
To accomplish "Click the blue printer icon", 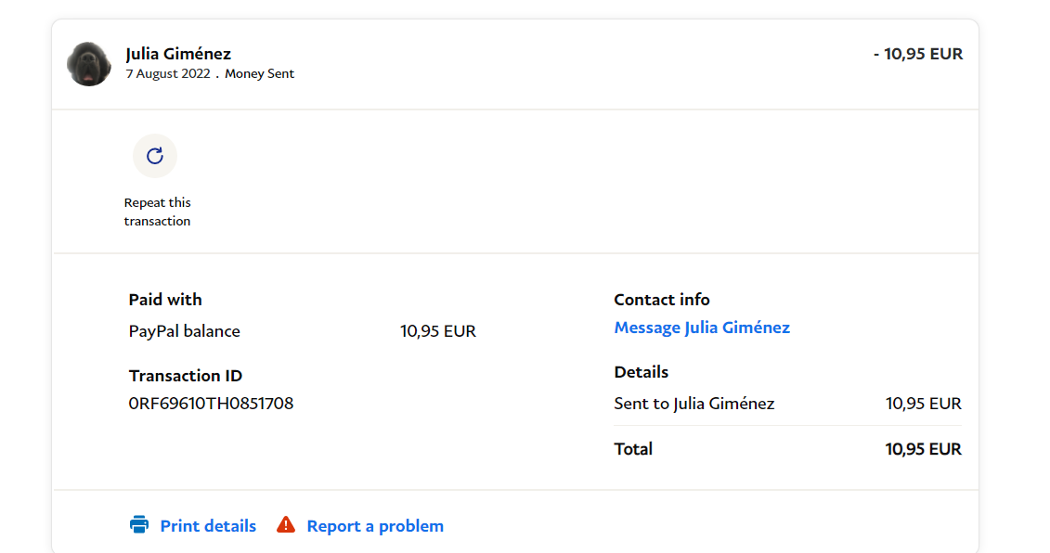I will point(139,525).
